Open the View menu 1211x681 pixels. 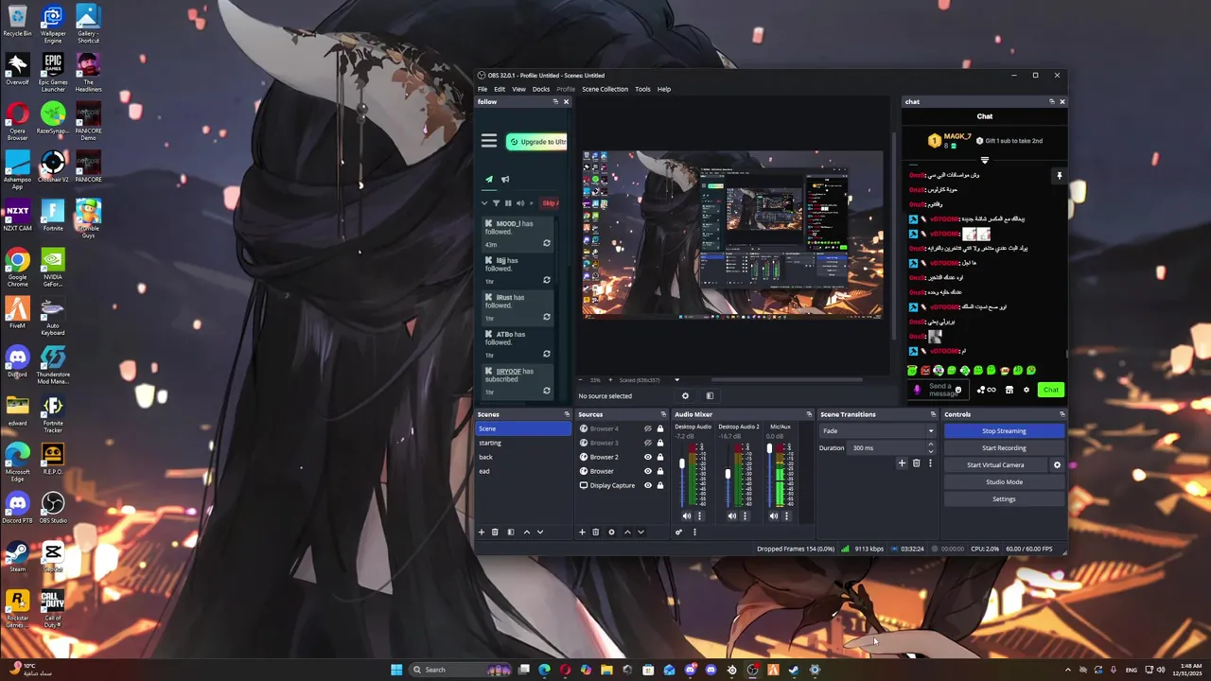coord(518,89)
